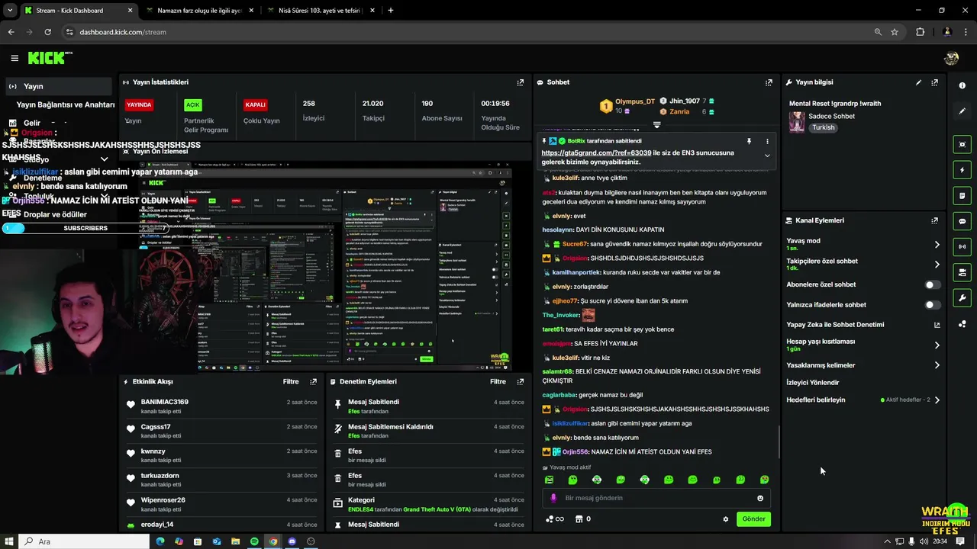Click the video camera icon in the right sidebar
The image size is (977, 549).
click(962, 272)
